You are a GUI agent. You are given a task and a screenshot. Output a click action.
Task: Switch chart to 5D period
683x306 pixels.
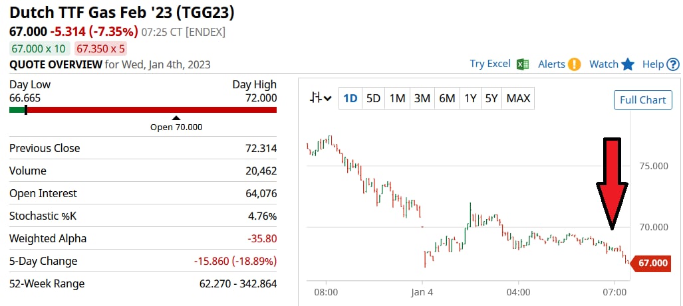[373, 99]
